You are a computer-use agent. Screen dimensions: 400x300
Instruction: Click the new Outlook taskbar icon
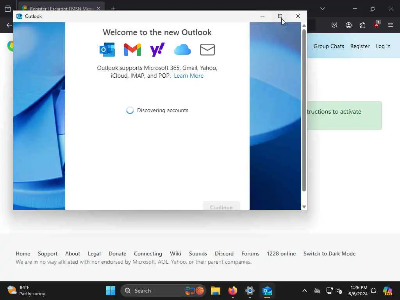pyautogui.click(x=267, y=291)
